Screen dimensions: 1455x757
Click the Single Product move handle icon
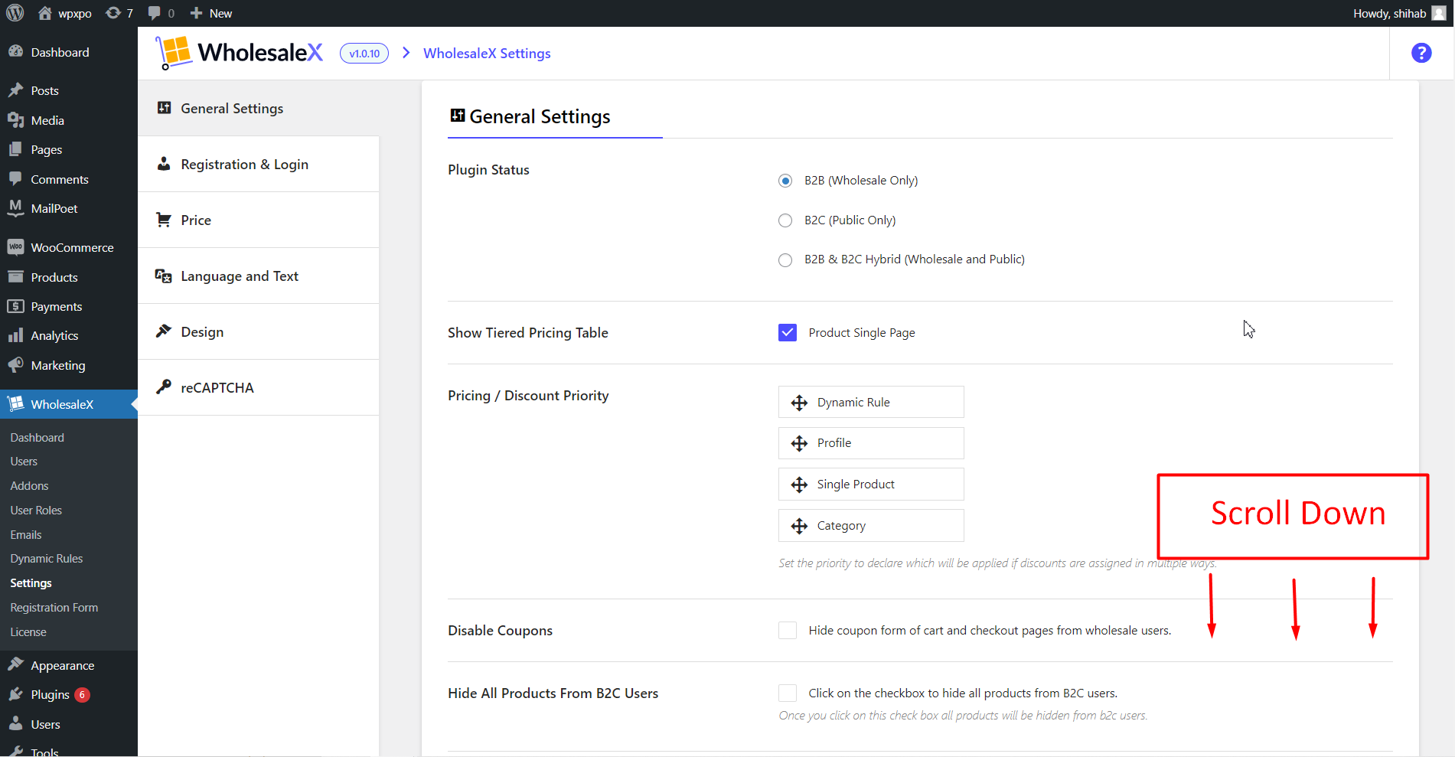[x=799, y=485]
